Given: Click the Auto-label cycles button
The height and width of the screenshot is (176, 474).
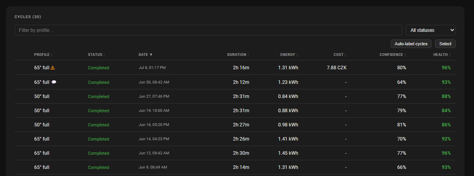Looking at the screenshot, I should pos(411,44).
